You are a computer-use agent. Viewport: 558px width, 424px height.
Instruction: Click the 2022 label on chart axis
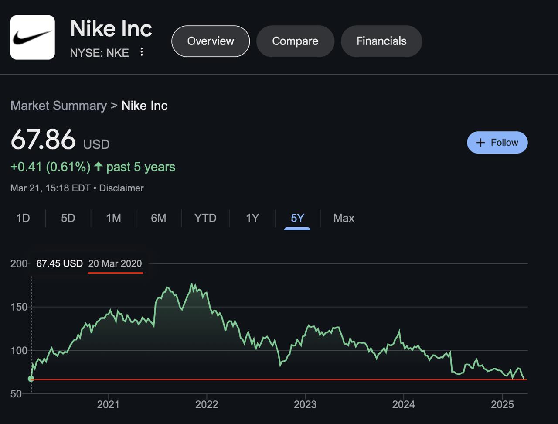click(207, 404)
